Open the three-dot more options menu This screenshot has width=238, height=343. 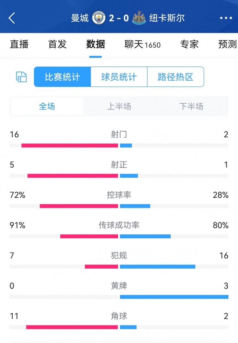pos(226,18)
